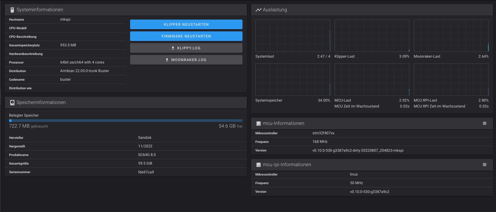Open the mcu-Informationen hamburger menu
Viewport: 496px width, 212px height.
click(x=484, y=123)
